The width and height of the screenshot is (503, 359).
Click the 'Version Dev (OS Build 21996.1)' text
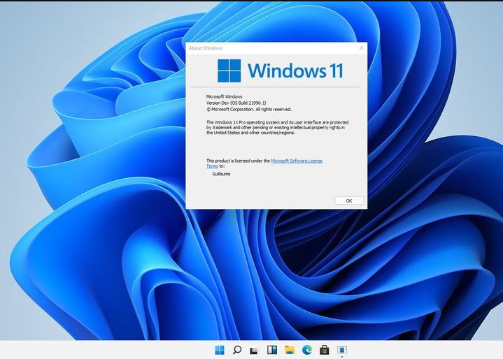[x=236, y=103]
